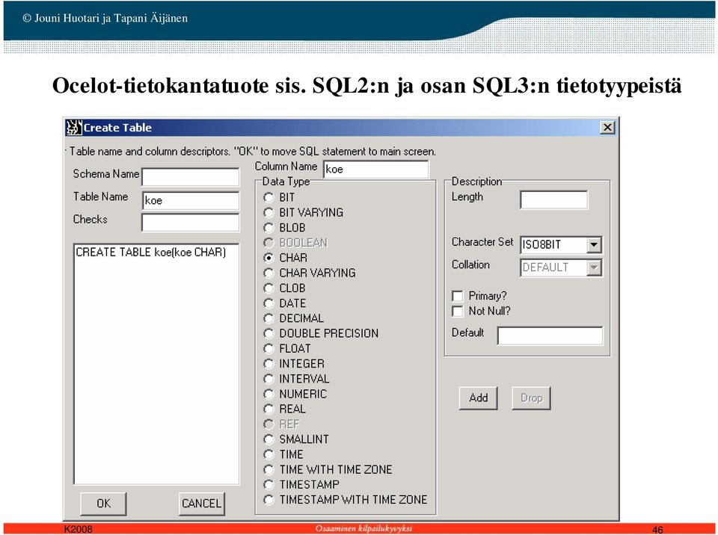Image resolution: width=718 pixels, height=535 pixels.
Task: Click the disabled BOOLEAN radio button
Action: (269, 243)
